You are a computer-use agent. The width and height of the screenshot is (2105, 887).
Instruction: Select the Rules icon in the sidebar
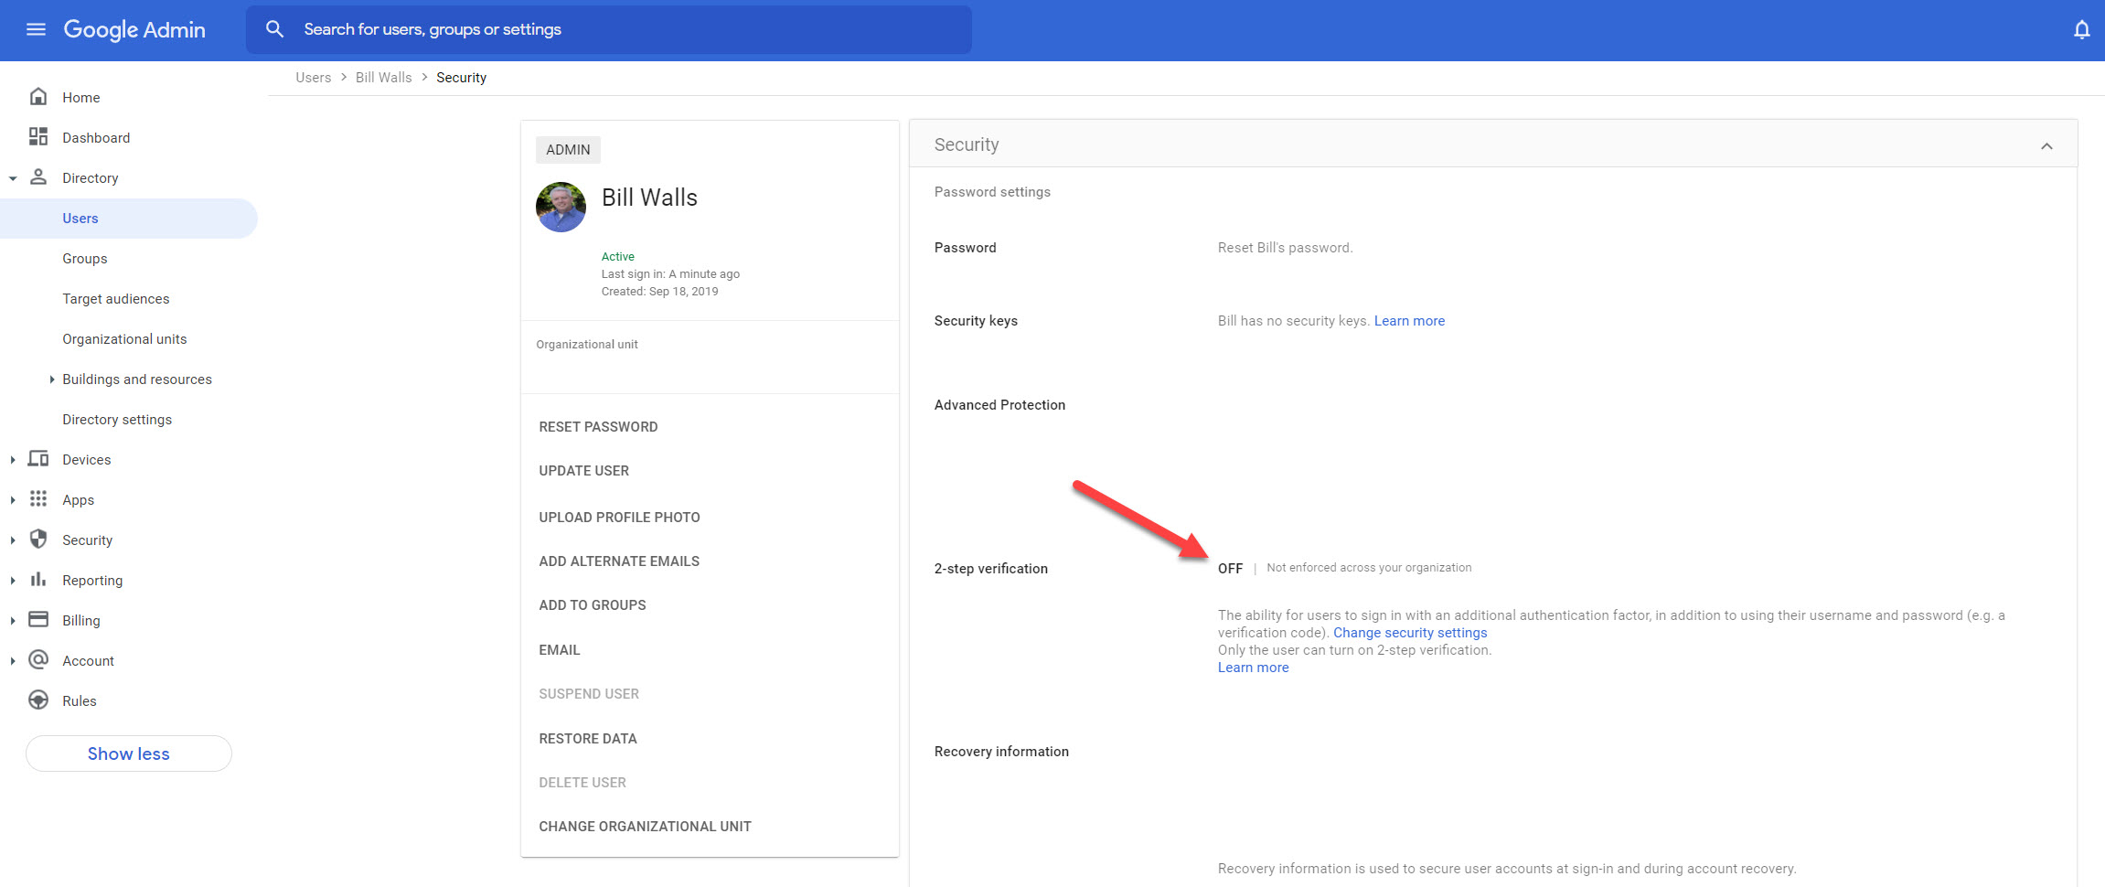(x=37, y=700)
